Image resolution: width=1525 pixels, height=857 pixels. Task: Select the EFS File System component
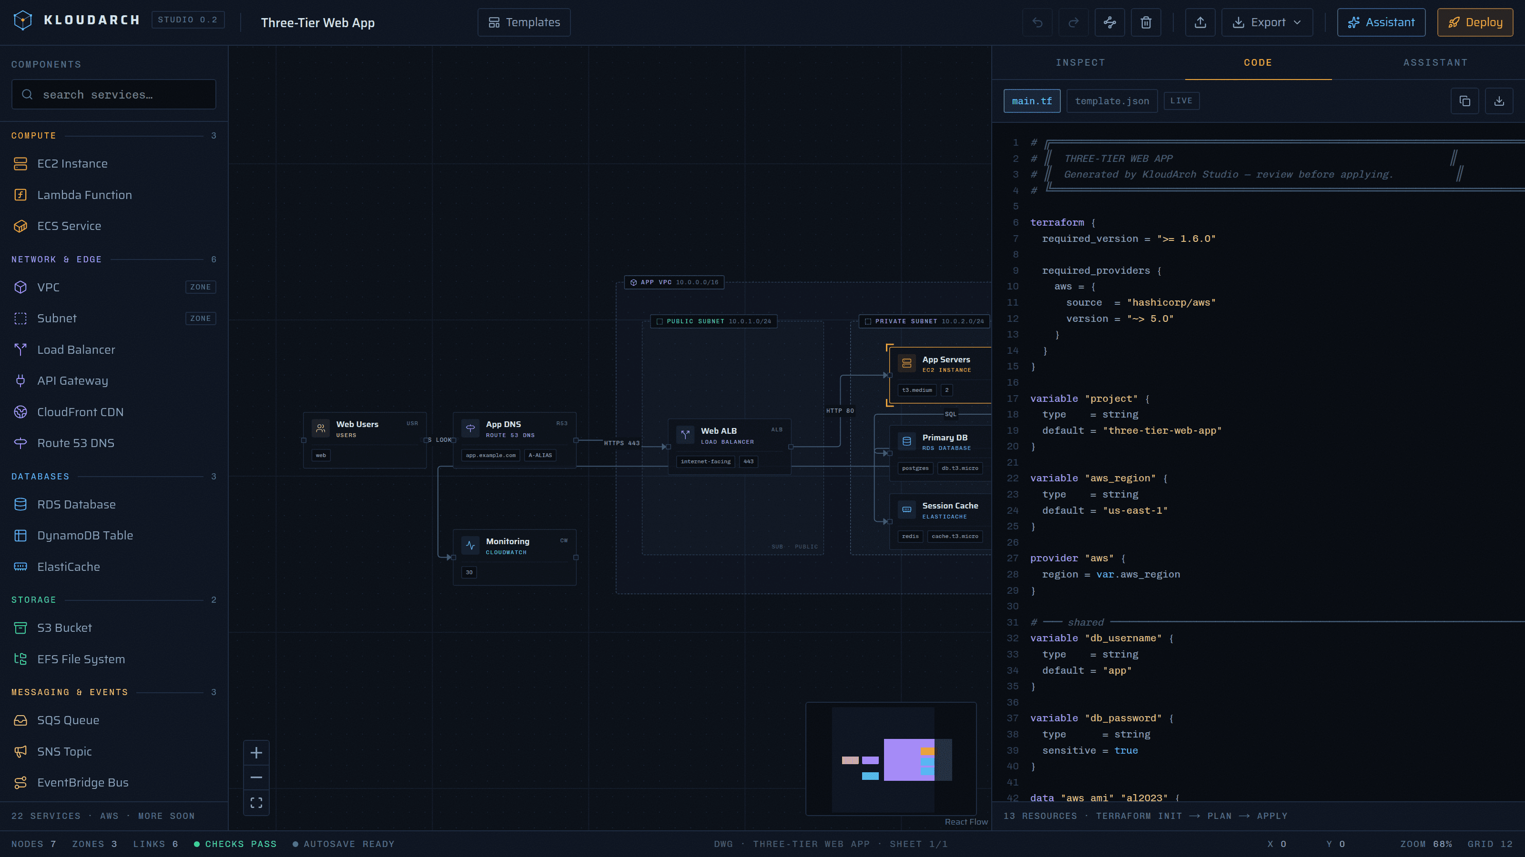[114, 659]
